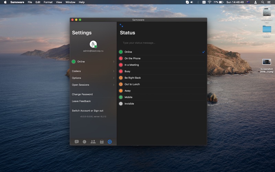Open Spotlight search in menu bar
This screenshot has height=172, width=275.
coord(263,2)
